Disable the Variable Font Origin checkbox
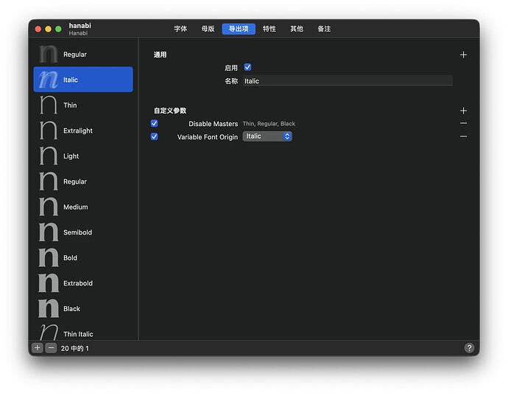Viewport: 508px width, 393px height. pyautogui.click(x=155, y=136)
